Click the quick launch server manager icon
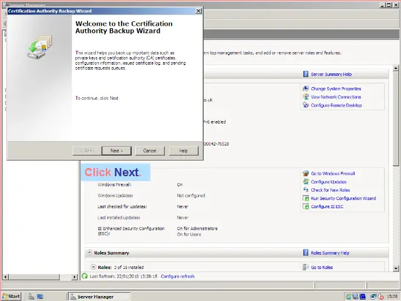Image resolution: width=401 pixels, height=301 pixels. point(31,297)
